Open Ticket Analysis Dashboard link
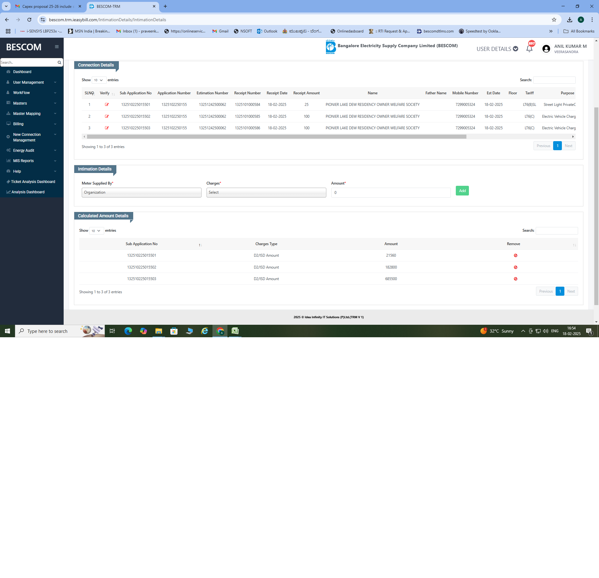This screenshot has width=599, height=578. click(32, 182)
